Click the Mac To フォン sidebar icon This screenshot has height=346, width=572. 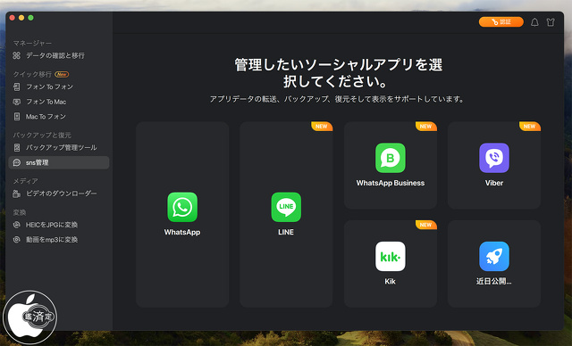click(17, 117)
